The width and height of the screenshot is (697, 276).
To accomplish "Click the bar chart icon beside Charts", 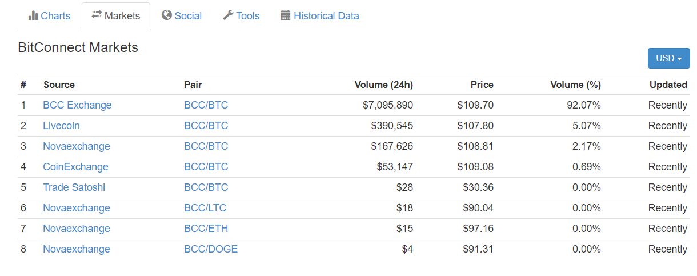I will [33, 15].
